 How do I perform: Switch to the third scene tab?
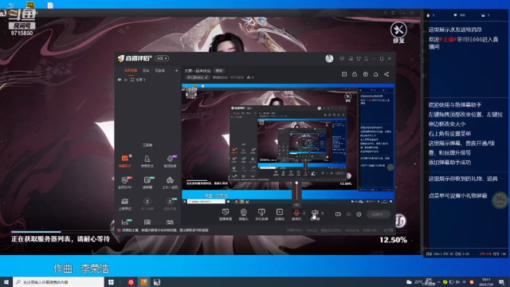[159, 71]
